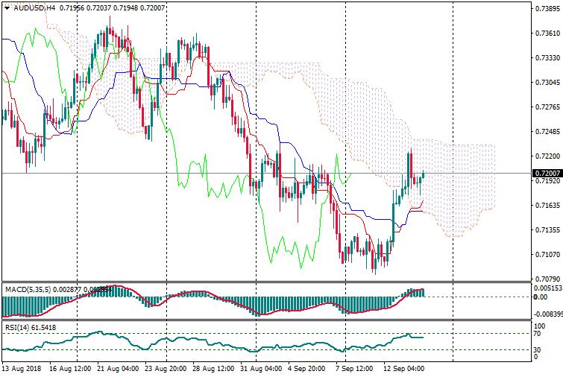The height and width of the screenshot is (377, 563).
Task: Select the current price tag 0.72007
Action: click(x=547, y=173)
